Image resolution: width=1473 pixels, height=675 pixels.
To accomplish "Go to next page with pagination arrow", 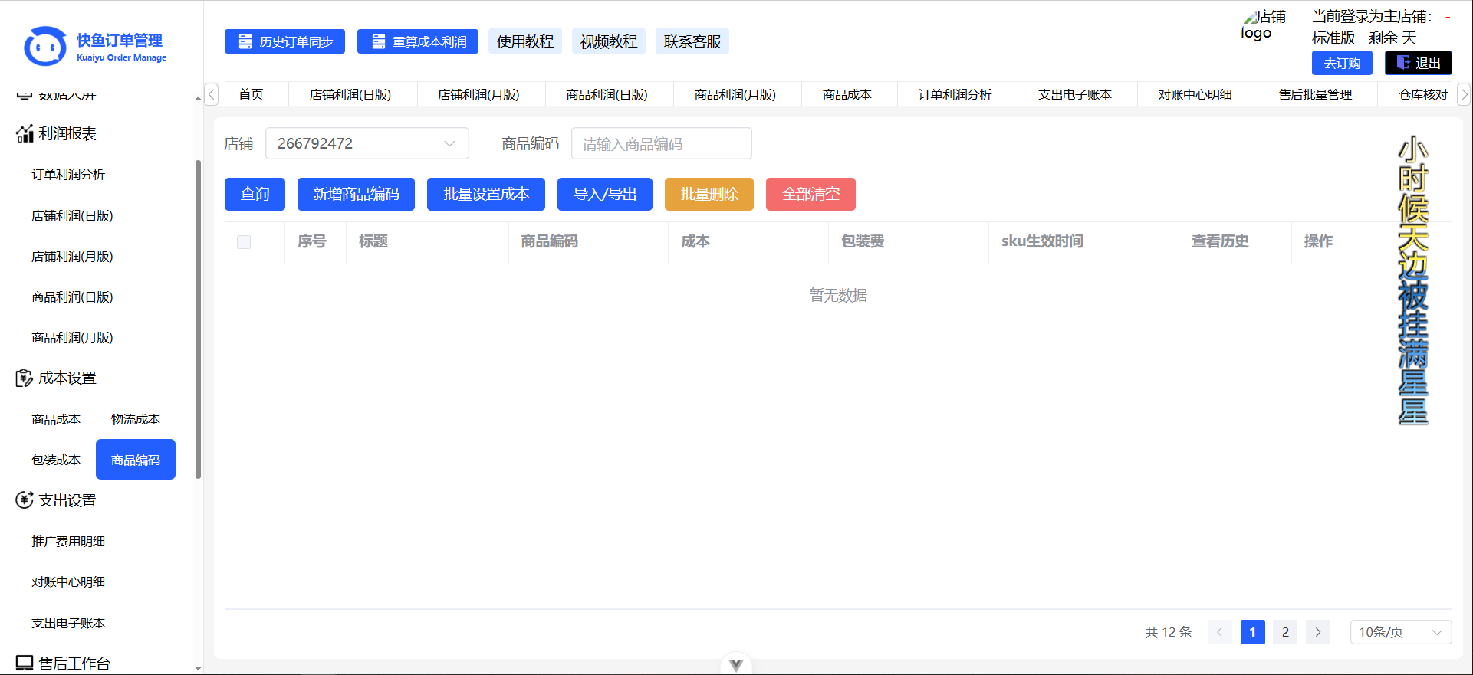I will tap(1318, 632).
